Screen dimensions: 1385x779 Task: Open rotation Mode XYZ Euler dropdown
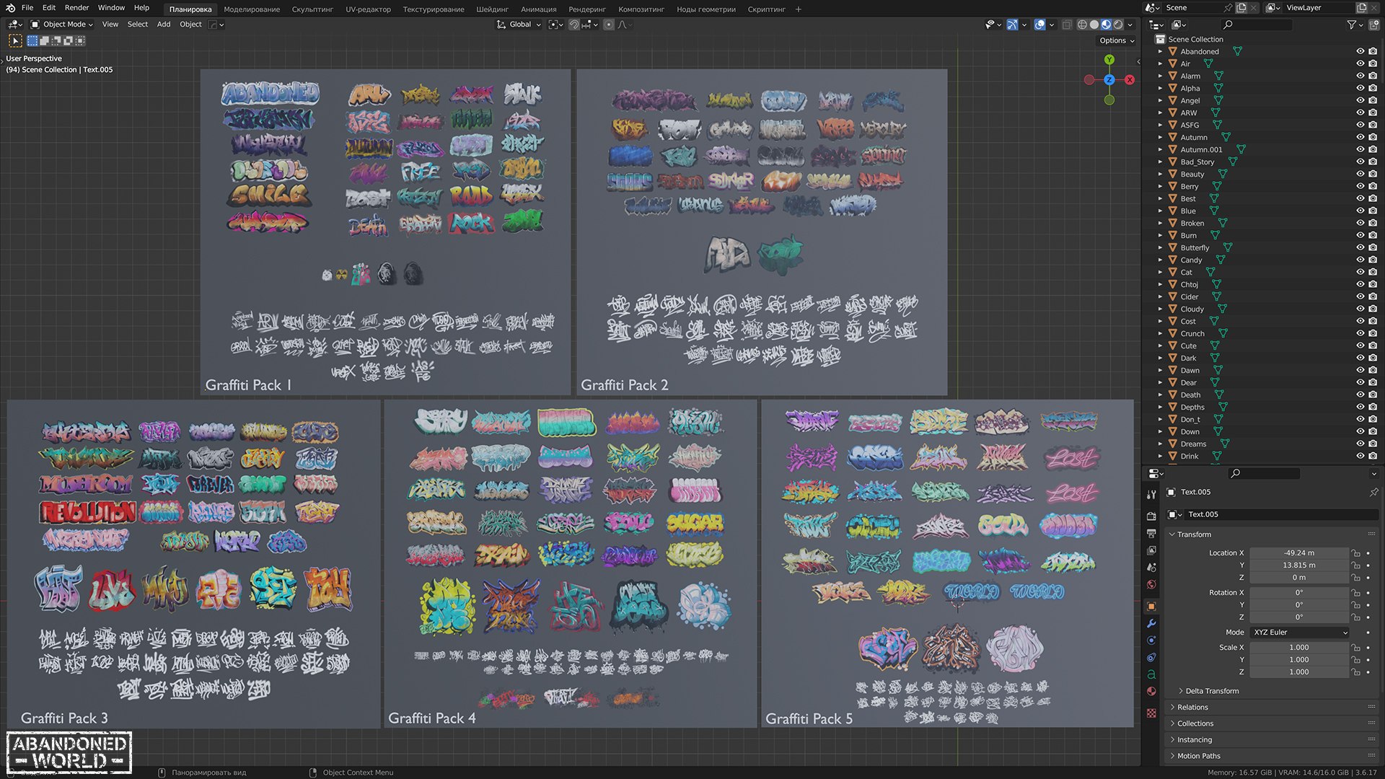click(x=1300, y=633)
